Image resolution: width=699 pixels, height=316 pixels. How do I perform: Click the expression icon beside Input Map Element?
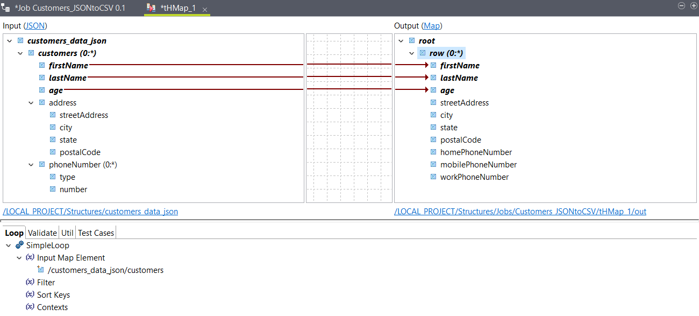(30, 257)
